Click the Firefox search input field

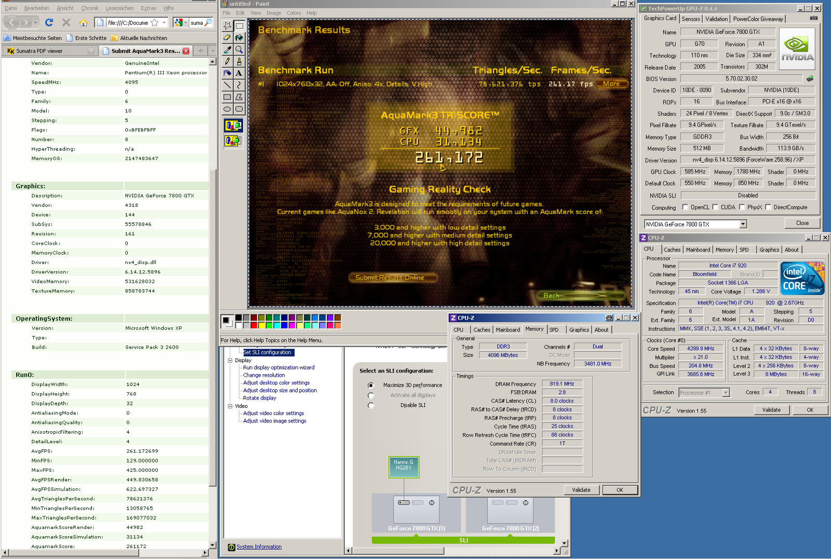click(196, 22)
